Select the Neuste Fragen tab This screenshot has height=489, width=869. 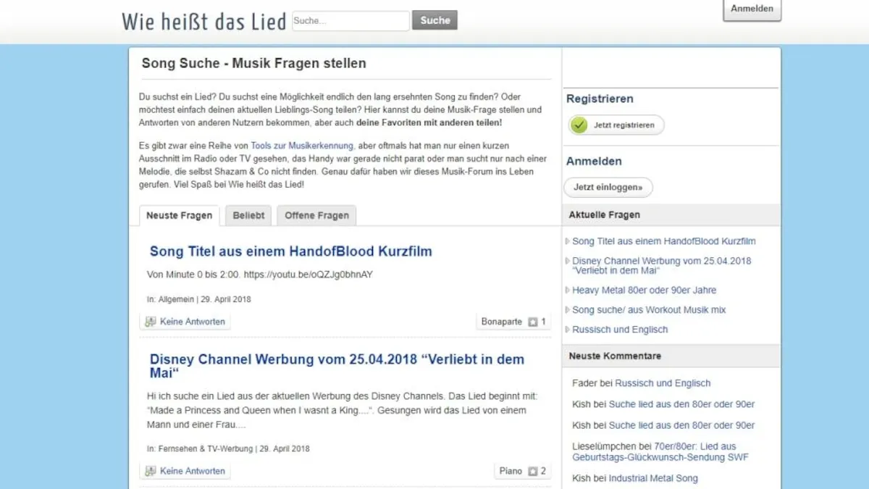pos(178,215)
